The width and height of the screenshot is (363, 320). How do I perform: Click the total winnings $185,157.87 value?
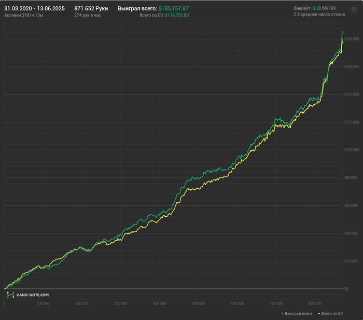173,9
